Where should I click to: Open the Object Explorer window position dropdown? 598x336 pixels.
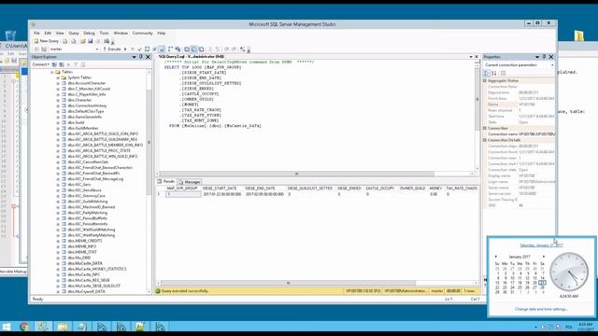(x=134, y=57)
